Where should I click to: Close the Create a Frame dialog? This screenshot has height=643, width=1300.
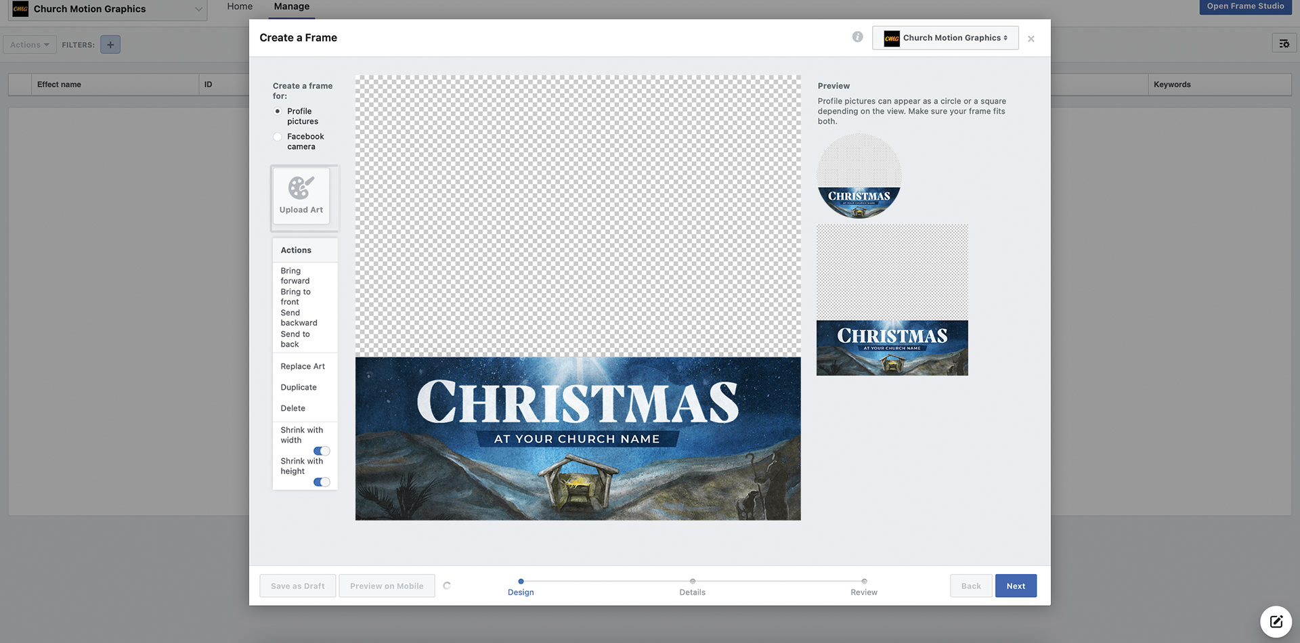point(1031,39)
